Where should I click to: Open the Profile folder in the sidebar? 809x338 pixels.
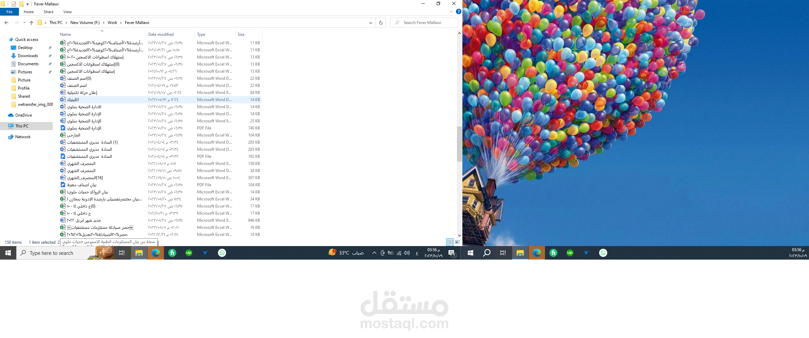(23, 88)
